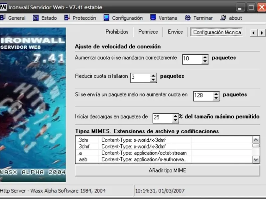Screen dimensions: 266x199
Task: Select the .3dmf row in MIME list
Action: 164,147
